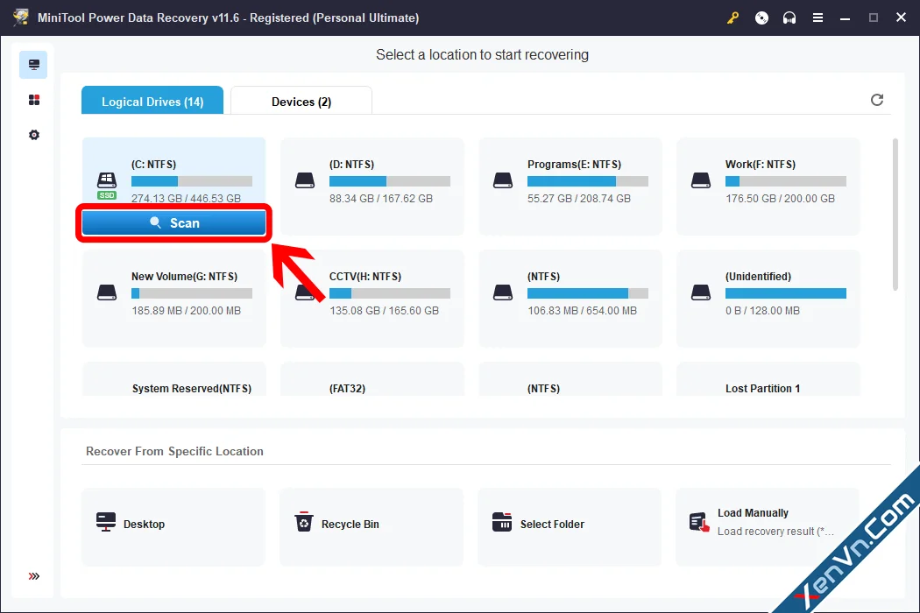Click the key registration icon
The image size is (920, 613).
(x=732, y=18)
